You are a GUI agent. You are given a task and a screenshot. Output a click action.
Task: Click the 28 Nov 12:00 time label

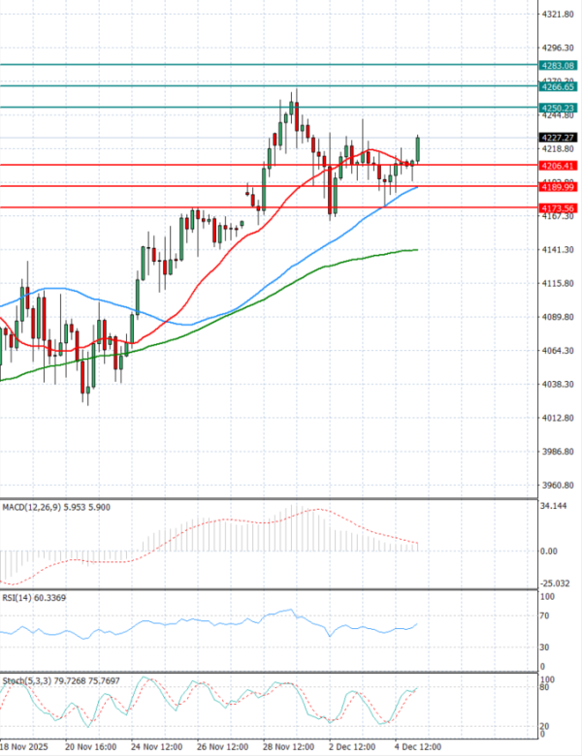290,747
